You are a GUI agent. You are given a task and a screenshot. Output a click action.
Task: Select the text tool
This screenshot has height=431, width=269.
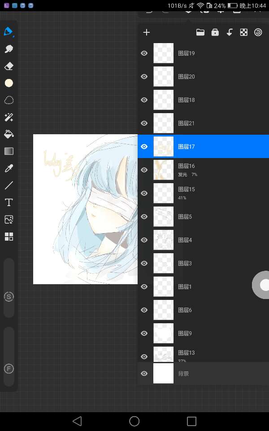click(9, 202)
